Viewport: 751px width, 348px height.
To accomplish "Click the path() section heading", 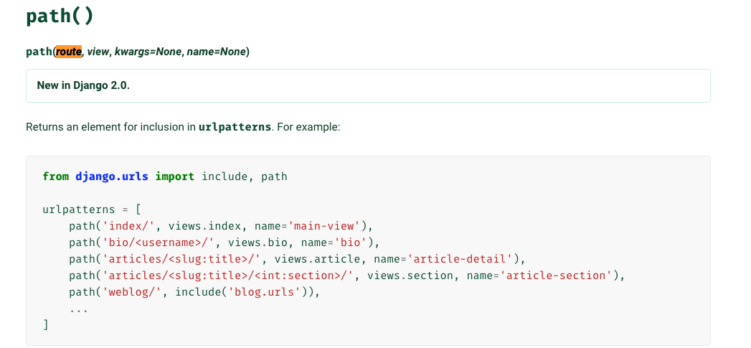I will [x=60, y=16].
